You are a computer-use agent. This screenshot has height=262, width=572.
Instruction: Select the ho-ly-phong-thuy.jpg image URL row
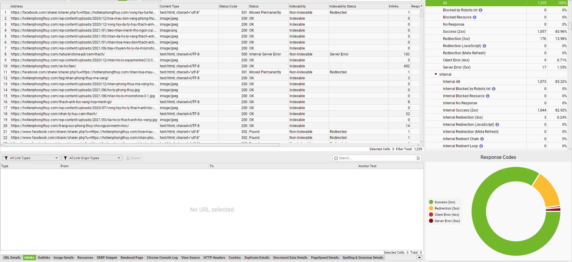coord(210,90)
